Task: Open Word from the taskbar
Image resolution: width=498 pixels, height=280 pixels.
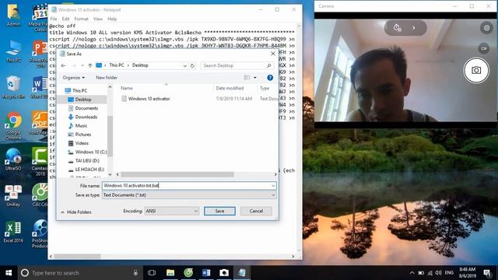Action: pos(206,273)
